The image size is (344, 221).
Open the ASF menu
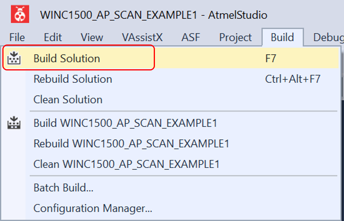click(191, 38)
